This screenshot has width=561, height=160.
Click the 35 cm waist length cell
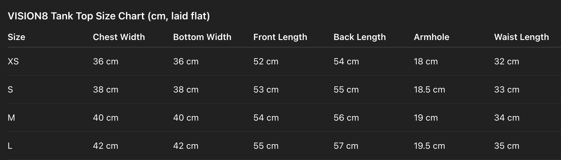click(507, 146)
